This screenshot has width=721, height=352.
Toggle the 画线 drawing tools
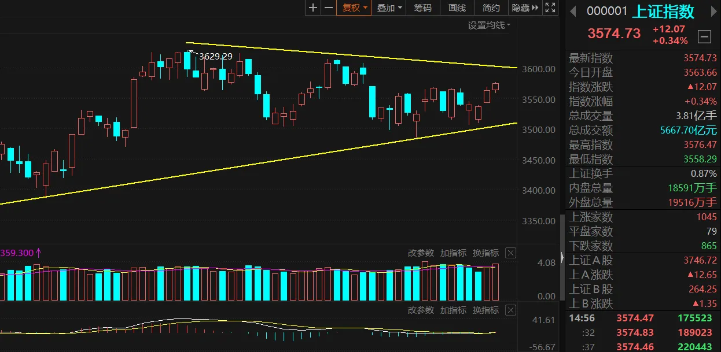(x=457, y=8)
